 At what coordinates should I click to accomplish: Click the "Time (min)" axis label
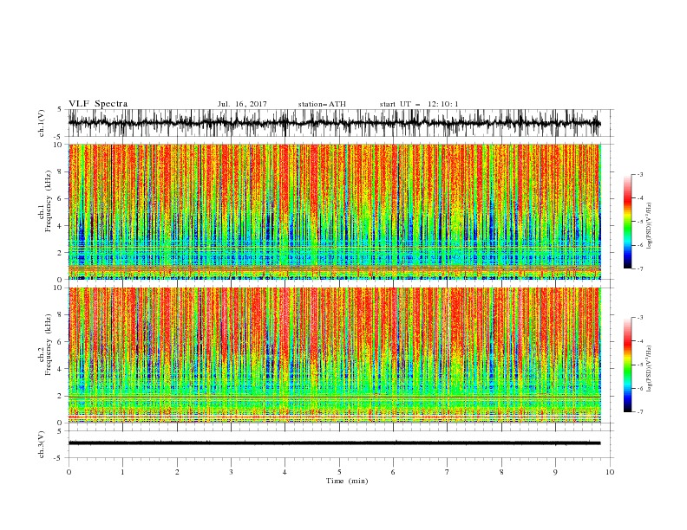(x=347, y=481)
